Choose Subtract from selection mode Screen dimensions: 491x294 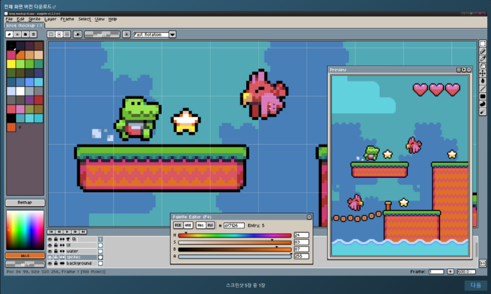(x=66, y=34)
